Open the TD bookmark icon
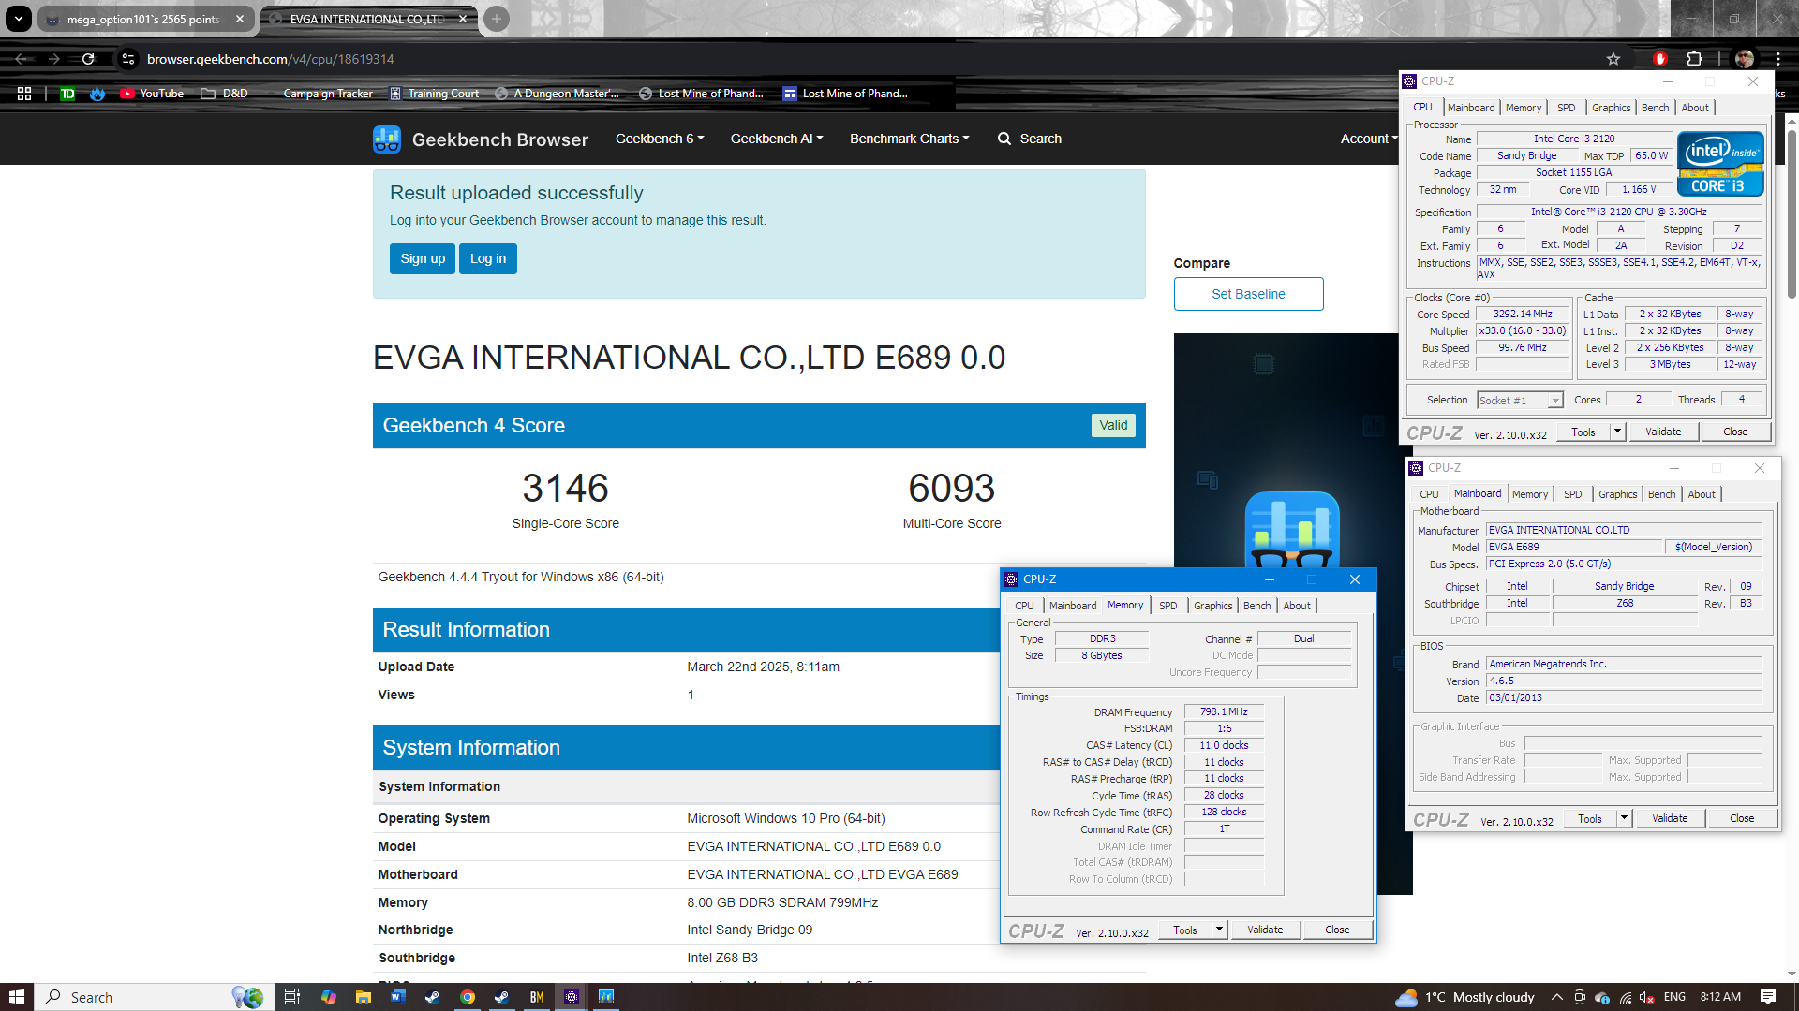 pos(67,94)
